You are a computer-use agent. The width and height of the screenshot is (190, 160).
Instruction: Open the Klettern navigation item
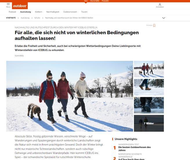coord(39,12)
